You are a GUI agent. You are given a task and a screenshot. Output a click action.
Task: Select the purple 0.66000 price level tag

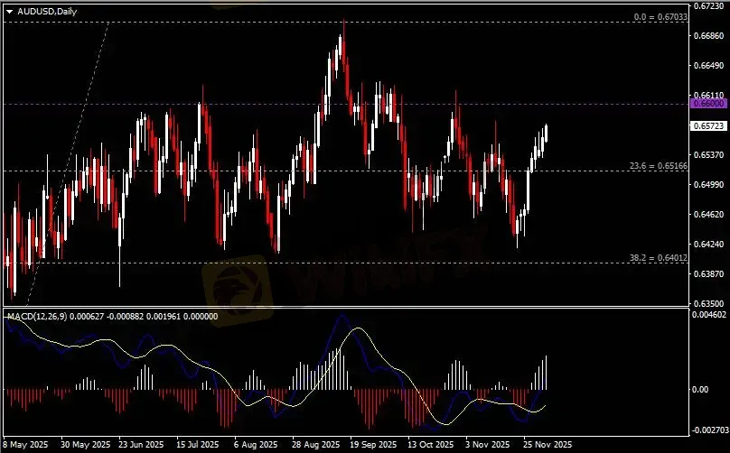(x=707, y=104)
